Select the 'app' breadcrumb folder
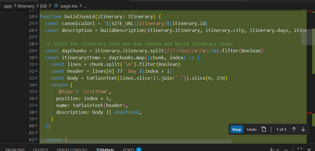This screenshot has width=315, height=151. pyautogui.click(x=8, y=6)
